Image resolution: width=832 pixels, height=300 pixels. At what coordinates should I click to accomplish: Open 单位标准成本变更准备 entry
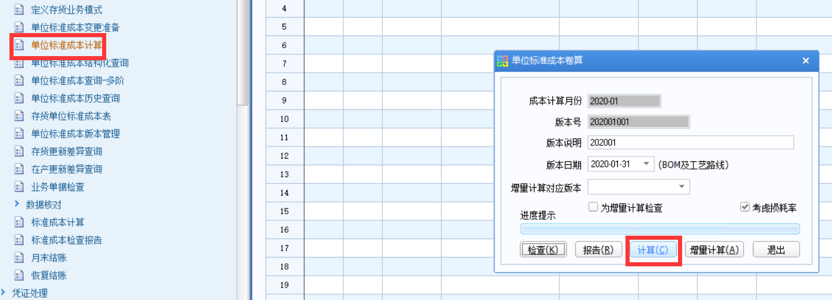pos(76,28)
